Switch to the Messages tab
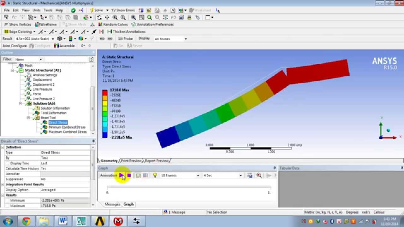Viewport: 404px width, 227px height. pos(112,204)
